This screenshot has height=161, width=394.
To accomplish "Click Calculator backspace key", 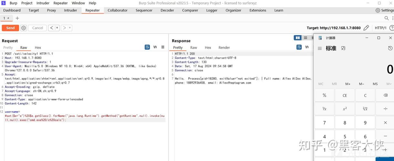I will [385, 95].
